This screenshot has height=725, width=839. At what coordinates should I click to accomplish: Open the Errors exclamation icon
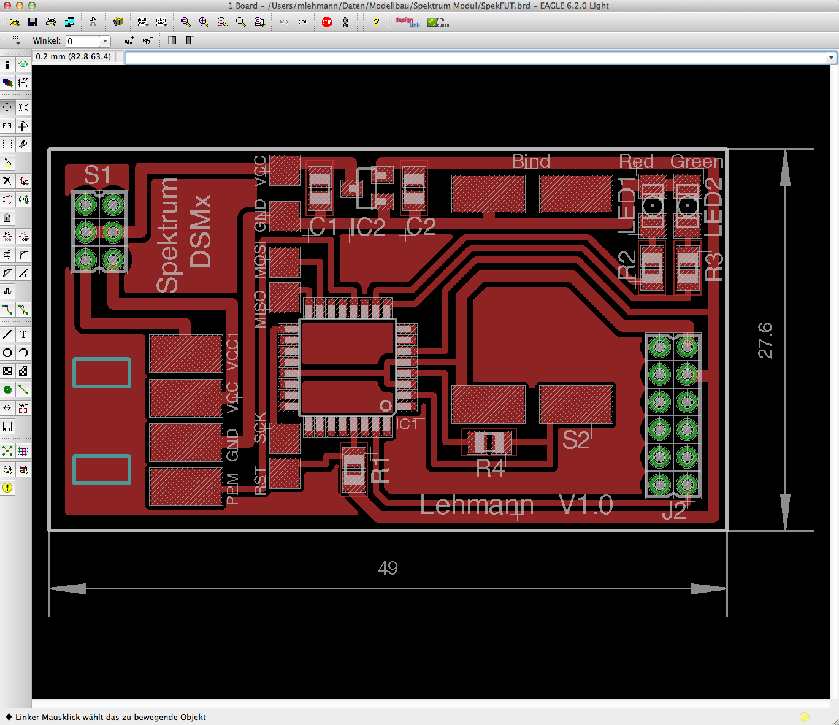7,488
